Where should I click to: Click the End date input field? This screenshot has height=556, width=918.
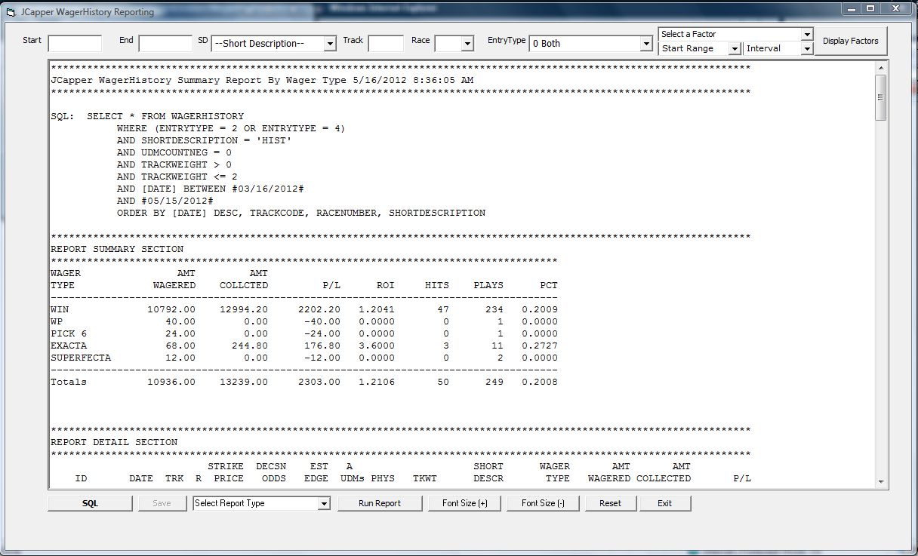click(x=165, y=44)
